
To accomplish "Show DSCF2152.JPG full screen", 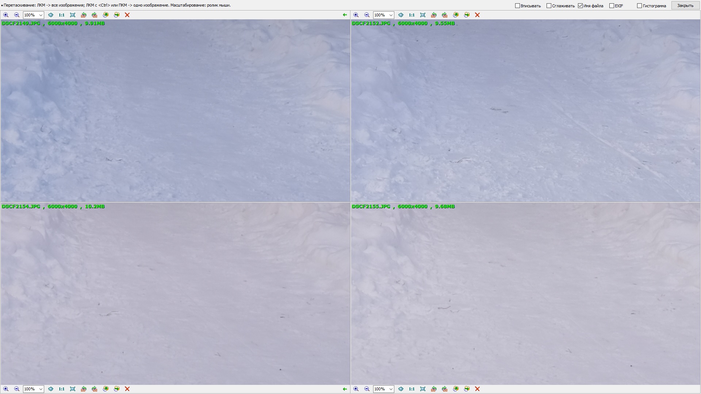I will point(423,15).
